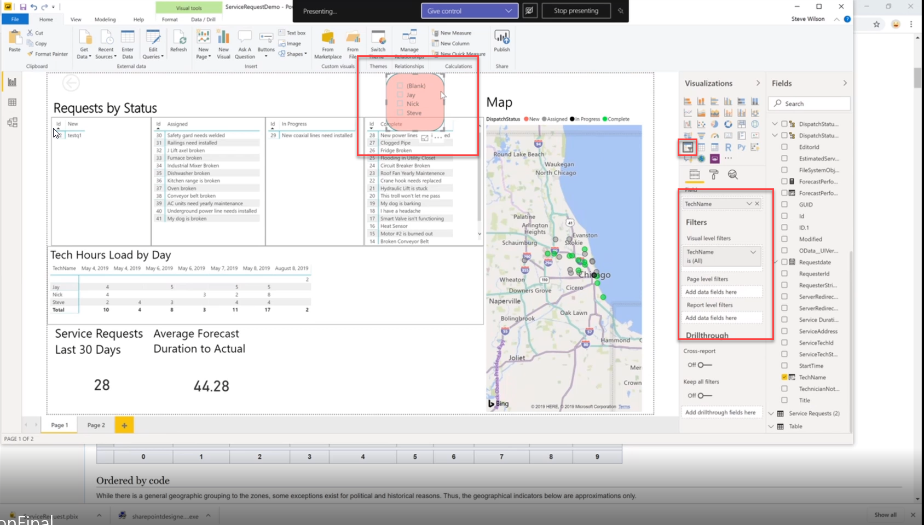The width and height of the screenshot is (924, 525).
Task: Check the Id field checkbox
Action: tap(784, 216)
